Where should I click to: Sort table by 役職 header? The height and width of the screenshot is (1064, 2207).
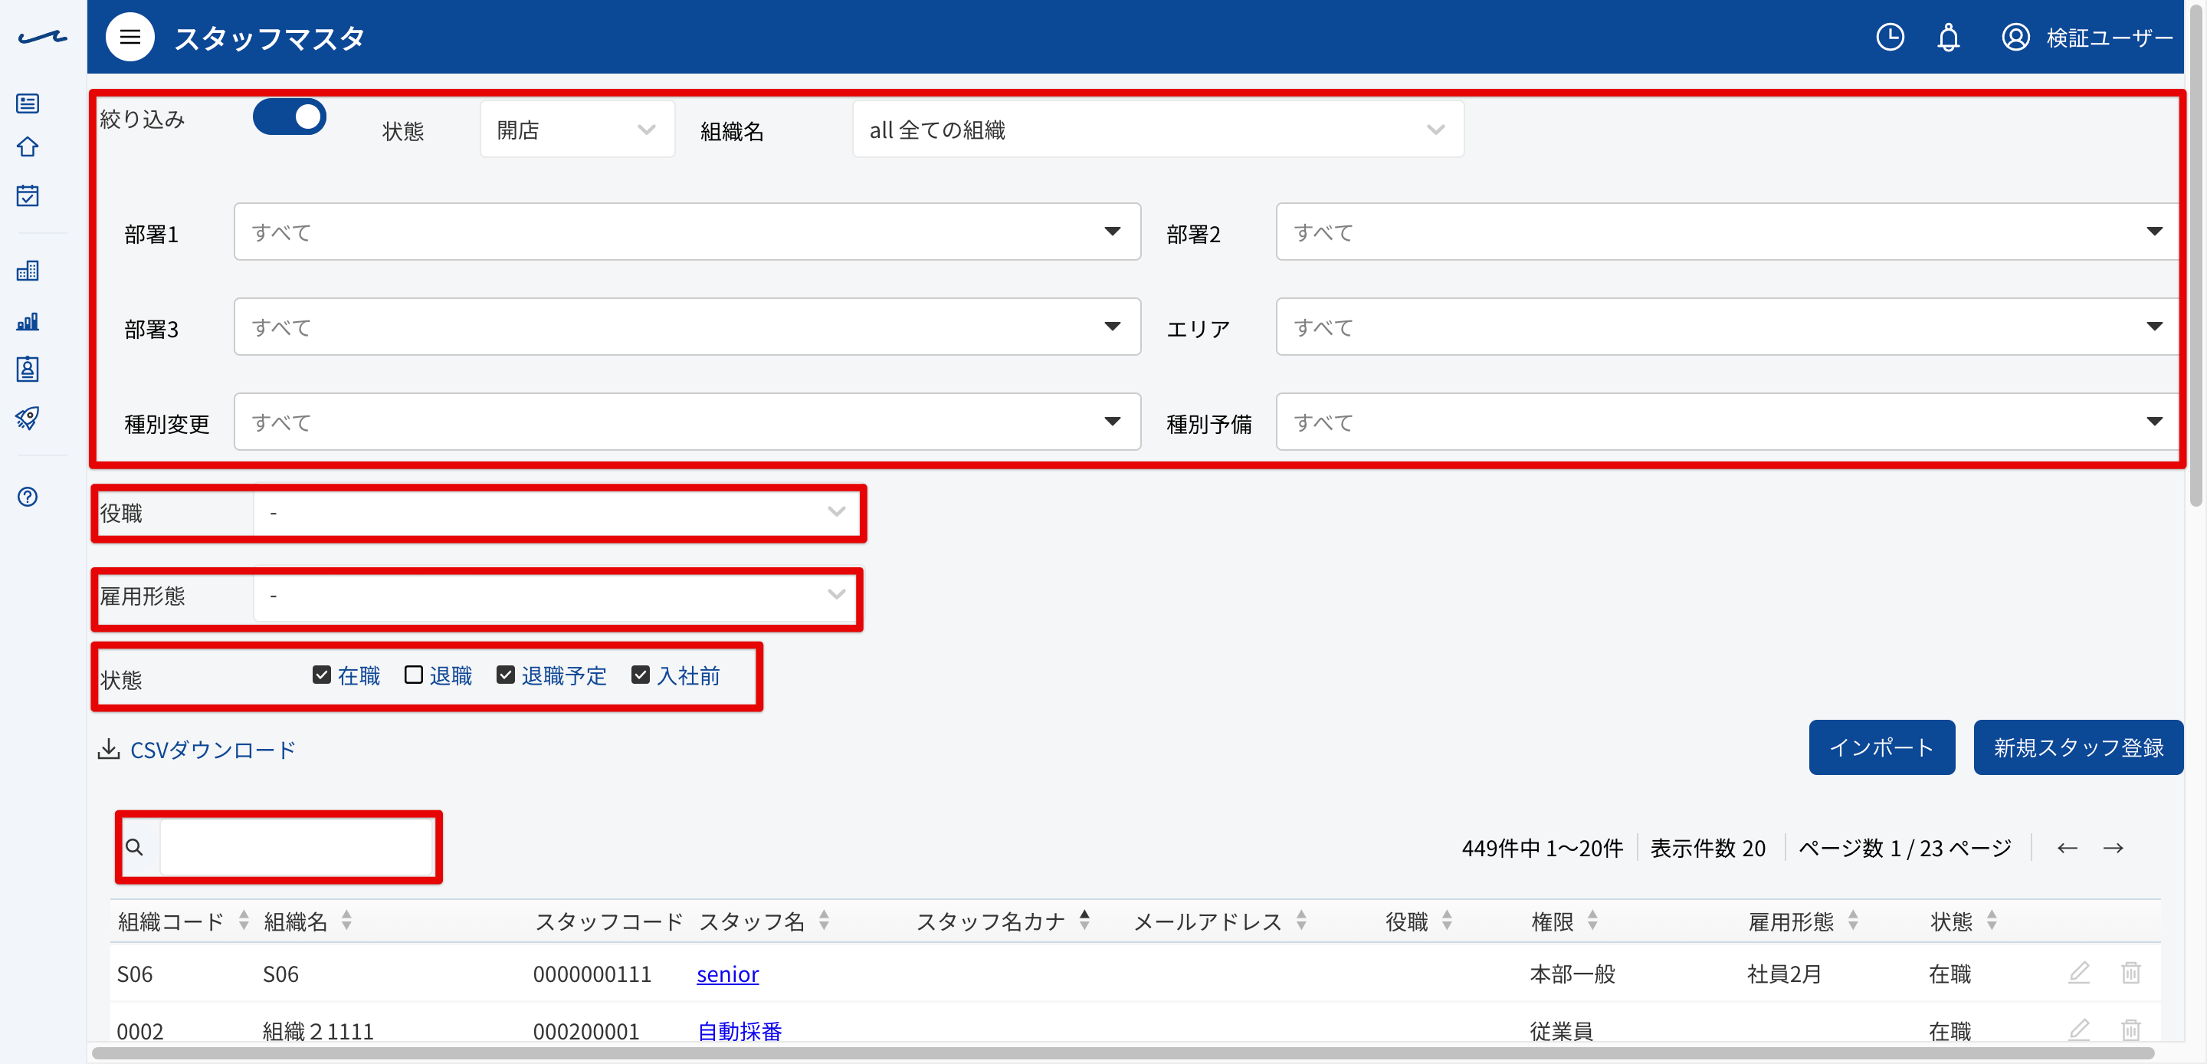coord(1407,921)
